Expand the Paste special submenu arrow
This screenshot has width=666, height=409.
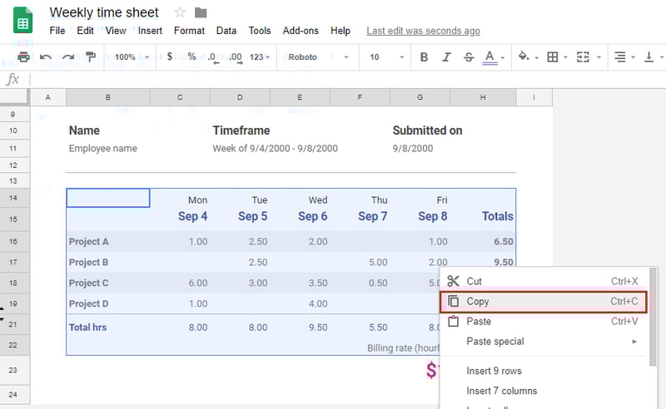(634, 342)
